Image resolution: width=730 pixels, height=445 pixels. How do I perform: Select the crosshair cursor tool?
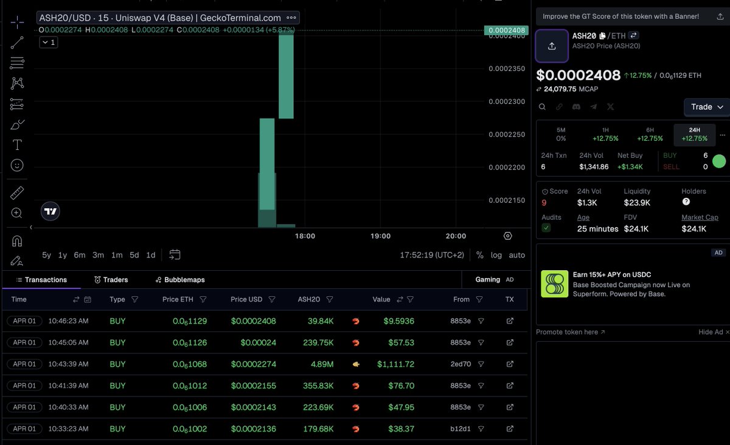(x=17, y=22)
